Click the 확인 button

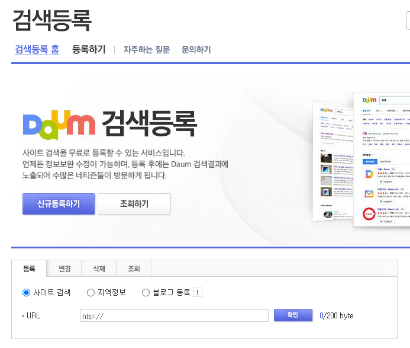coord(293,315)
